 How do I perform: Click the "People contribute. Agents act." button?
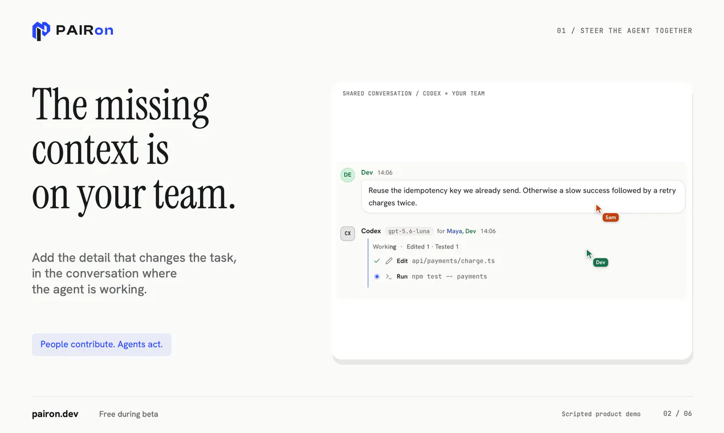pyautogui.click(x=101, y=345)
